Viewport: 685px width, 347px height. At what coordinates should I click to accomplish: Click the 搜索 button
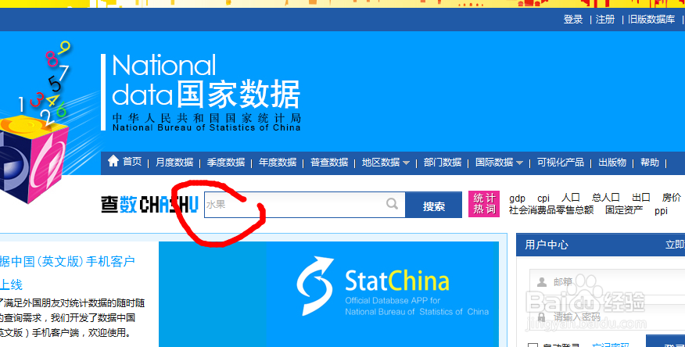433,205
